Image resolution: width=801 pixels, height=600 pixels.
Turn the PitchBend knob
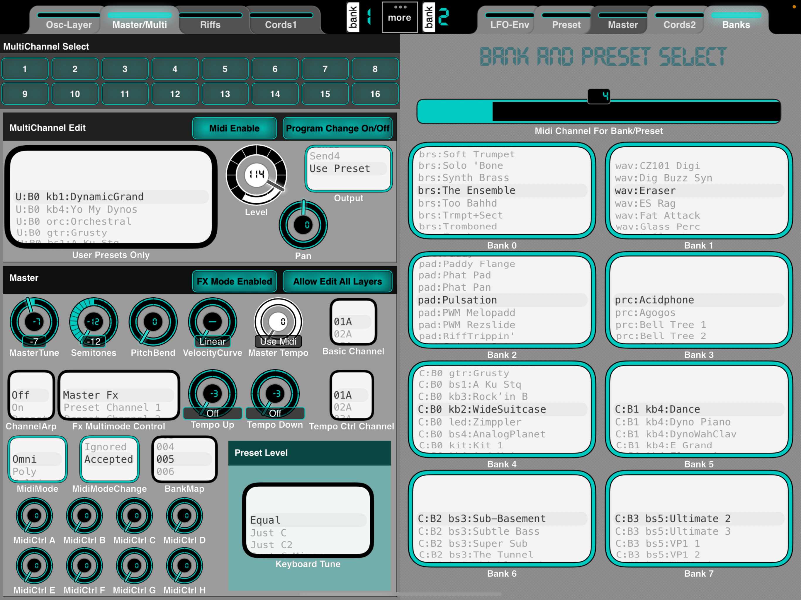pyautogui.click(x=153, y=322)
